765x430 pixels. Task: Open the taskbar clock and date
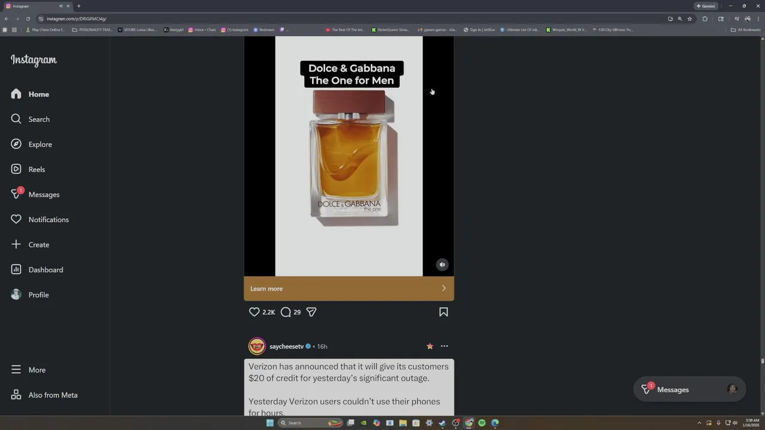752,423
